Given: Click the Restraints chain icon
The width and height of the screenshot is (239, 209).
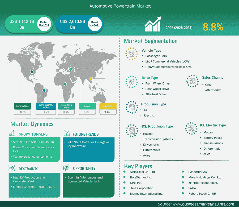Looking at the screenshot, I should point(12,168).
